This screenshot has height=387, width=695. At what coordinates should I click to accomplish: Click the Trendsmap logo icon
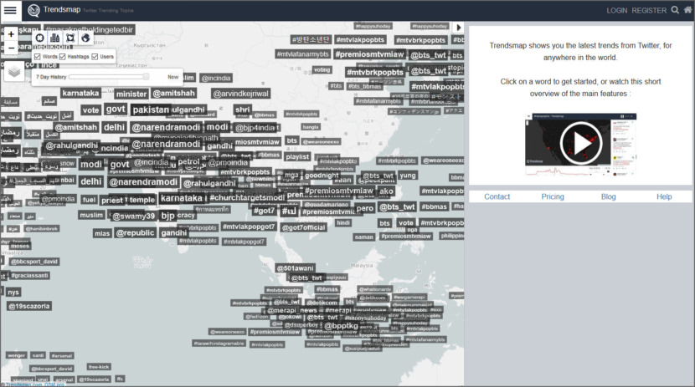(33, 11)
